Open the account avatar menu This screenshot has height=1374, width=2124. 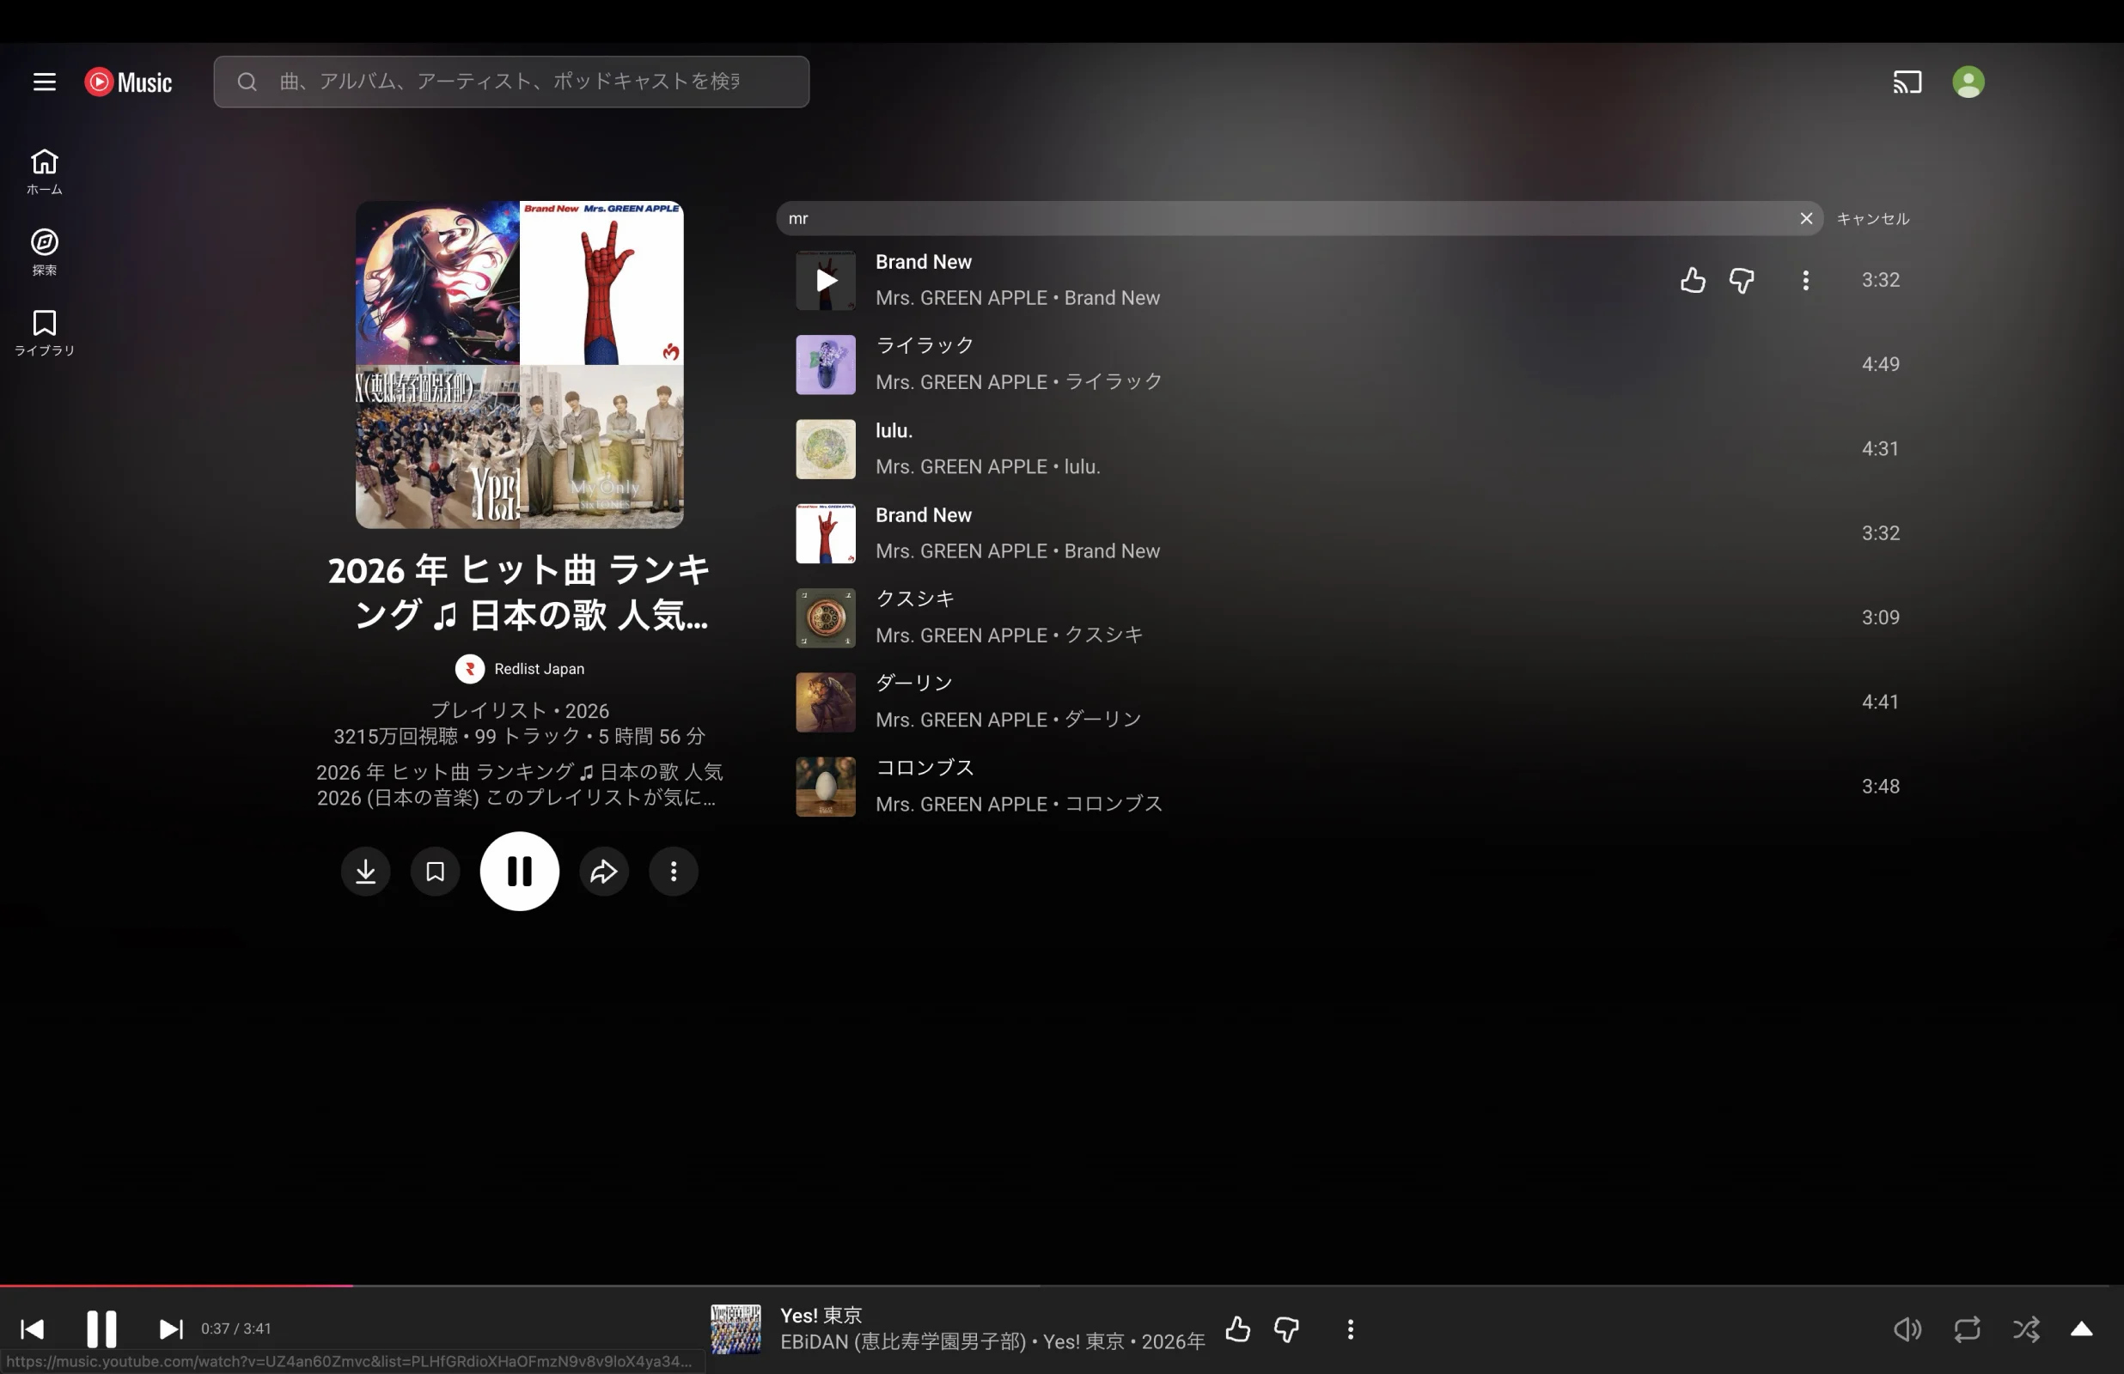pyautogui.click(x=1968, y=82)
